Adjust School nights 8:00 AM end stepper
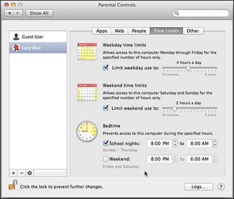The width and height of the screenshot is (234, 199). click(x=215, y=143)
